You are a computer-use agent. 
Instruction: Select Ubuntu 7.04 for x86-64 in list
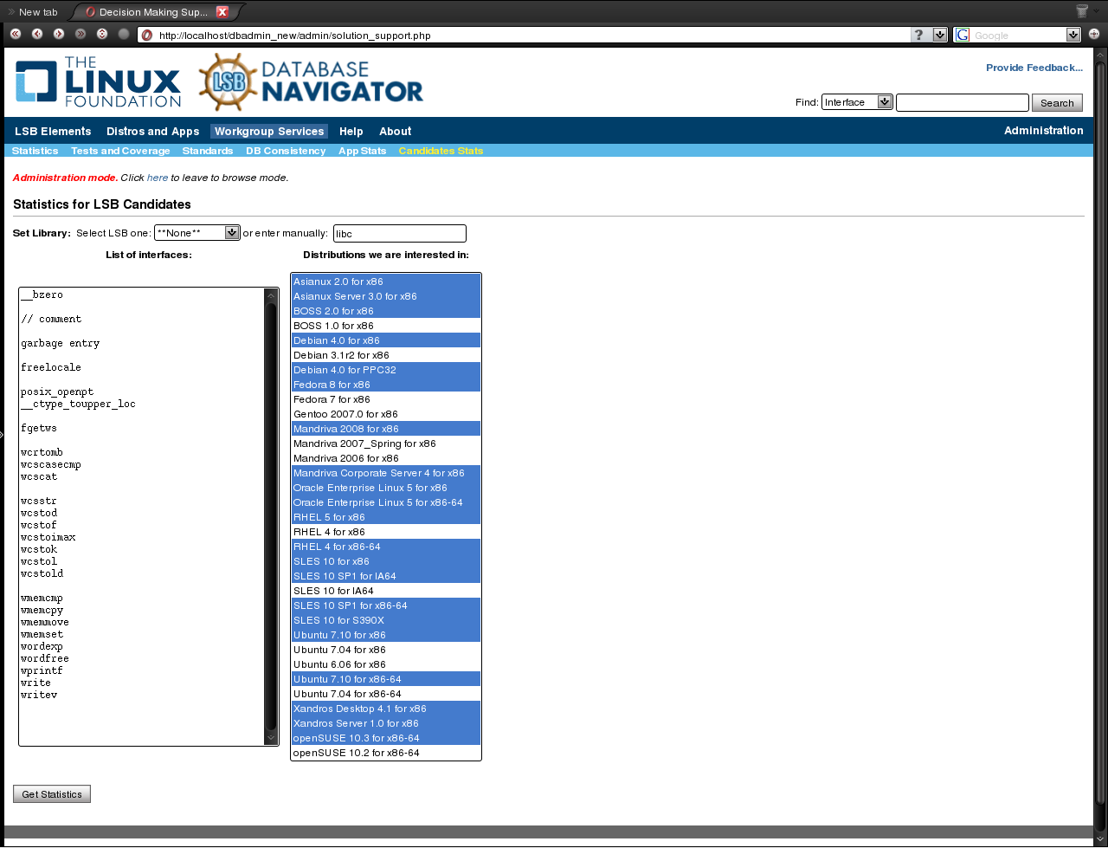(386, 694)
